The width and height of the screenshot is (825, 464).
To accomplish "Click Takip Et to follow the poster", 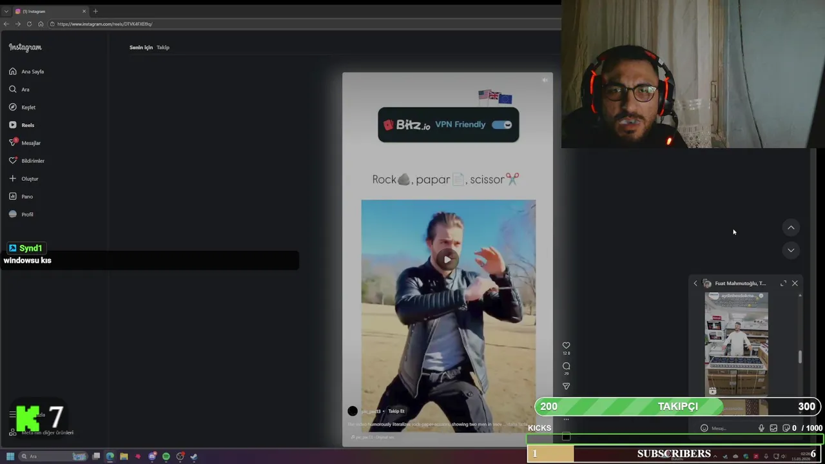I will coord(396,411).
